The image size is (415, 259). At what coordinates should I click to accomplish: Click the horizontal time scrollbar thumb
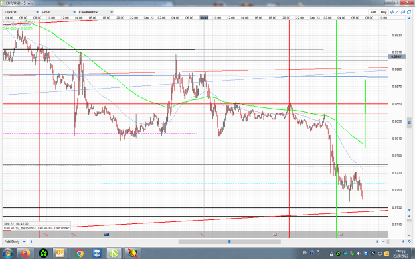point(230,242)
